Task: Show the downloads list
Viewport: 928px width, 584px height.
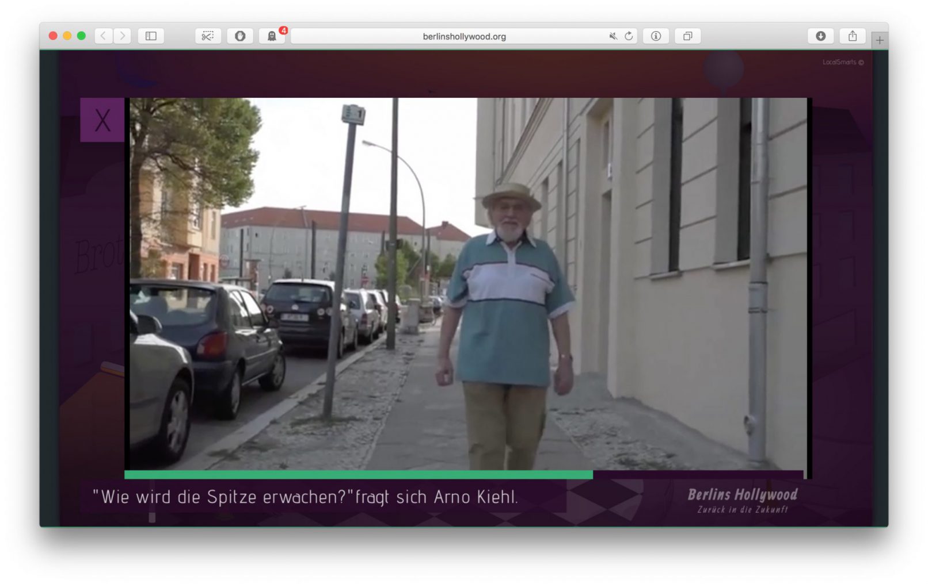Action: pyautogui.click(x=820, y=36)
